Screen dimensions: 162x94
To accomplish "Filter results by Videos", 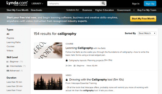I will pyautogui.click(x=10, y=51).
